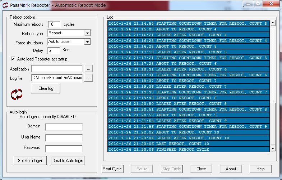The image size is (282, 180).
Task: Click the red circular arrows Rebooter logo
Action: click(17, 94)
